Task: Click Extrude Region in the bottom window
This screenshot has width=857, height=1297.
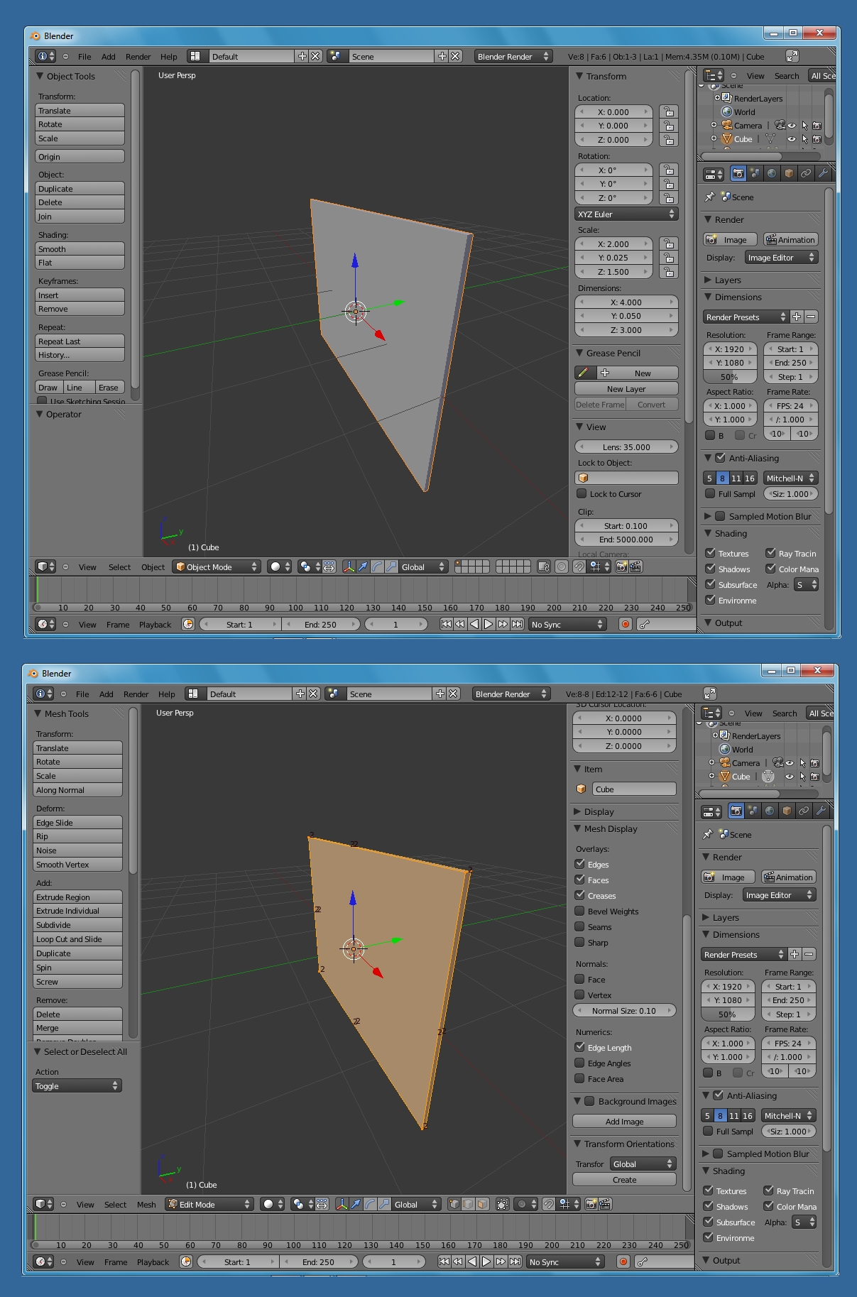Action: click(77, 897)
